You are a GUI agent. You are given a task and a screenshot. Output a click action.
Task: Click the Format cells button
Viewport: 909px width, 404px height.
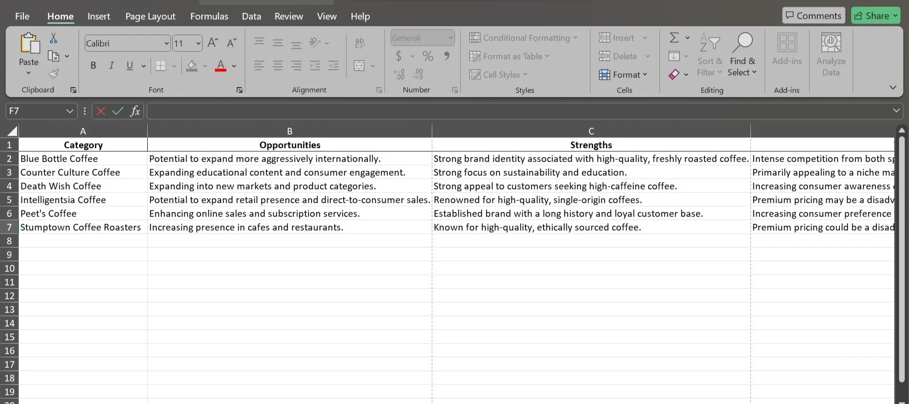click(623, 75)
